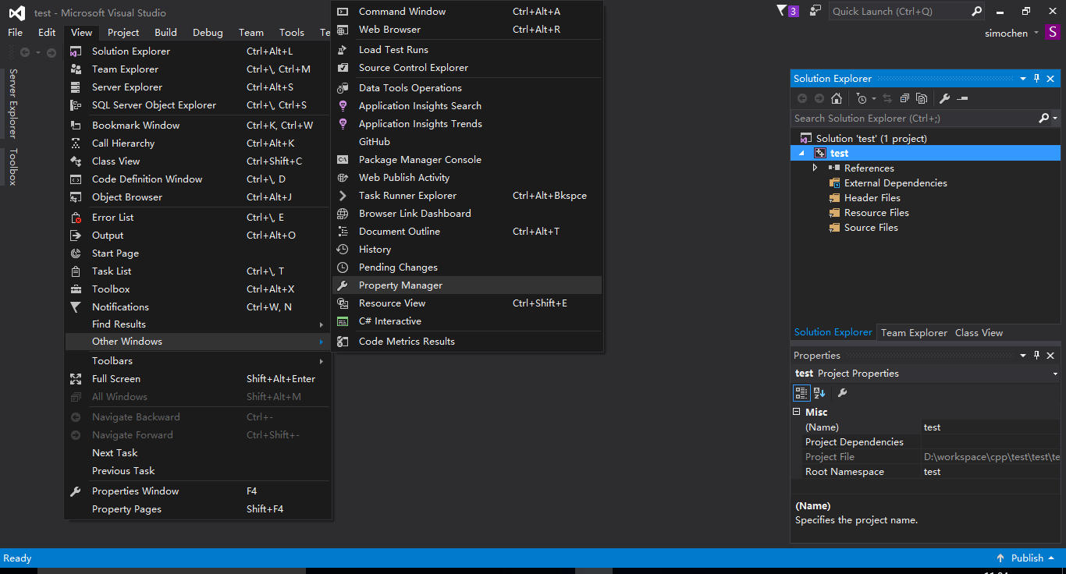Click Show All Files icon in Solution Explorer
The width and height of the screenshot is (1066, 574).
click(922, 98)
